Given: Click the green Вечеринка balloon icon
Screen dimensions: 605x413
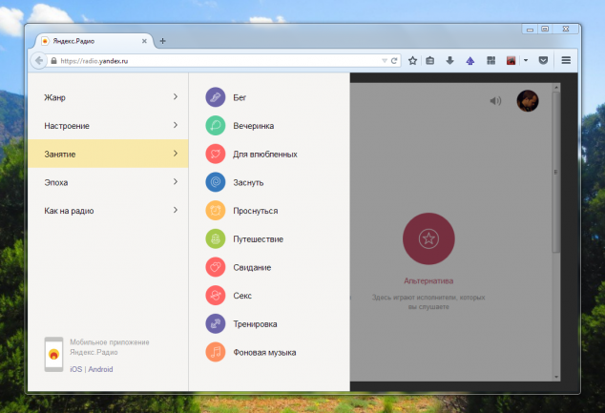Looking at the screenshot, I should pos(216,126).
